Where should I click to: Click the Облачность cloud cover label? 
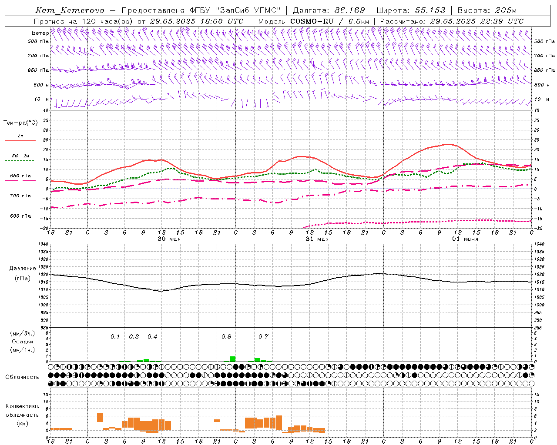22,377
